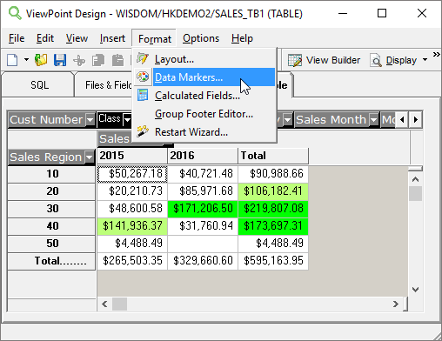Open the dropdown arrow beside New icon
Image resolution: width=442 pixels, height=341 pixels.
pos(26,60)
